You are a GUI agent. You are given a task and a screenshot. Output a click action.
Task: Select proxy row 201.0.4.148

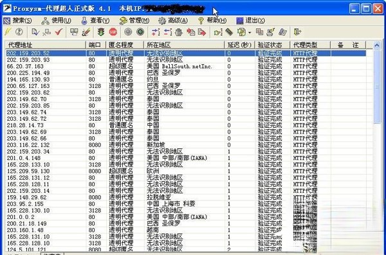[x=186, y=158]
